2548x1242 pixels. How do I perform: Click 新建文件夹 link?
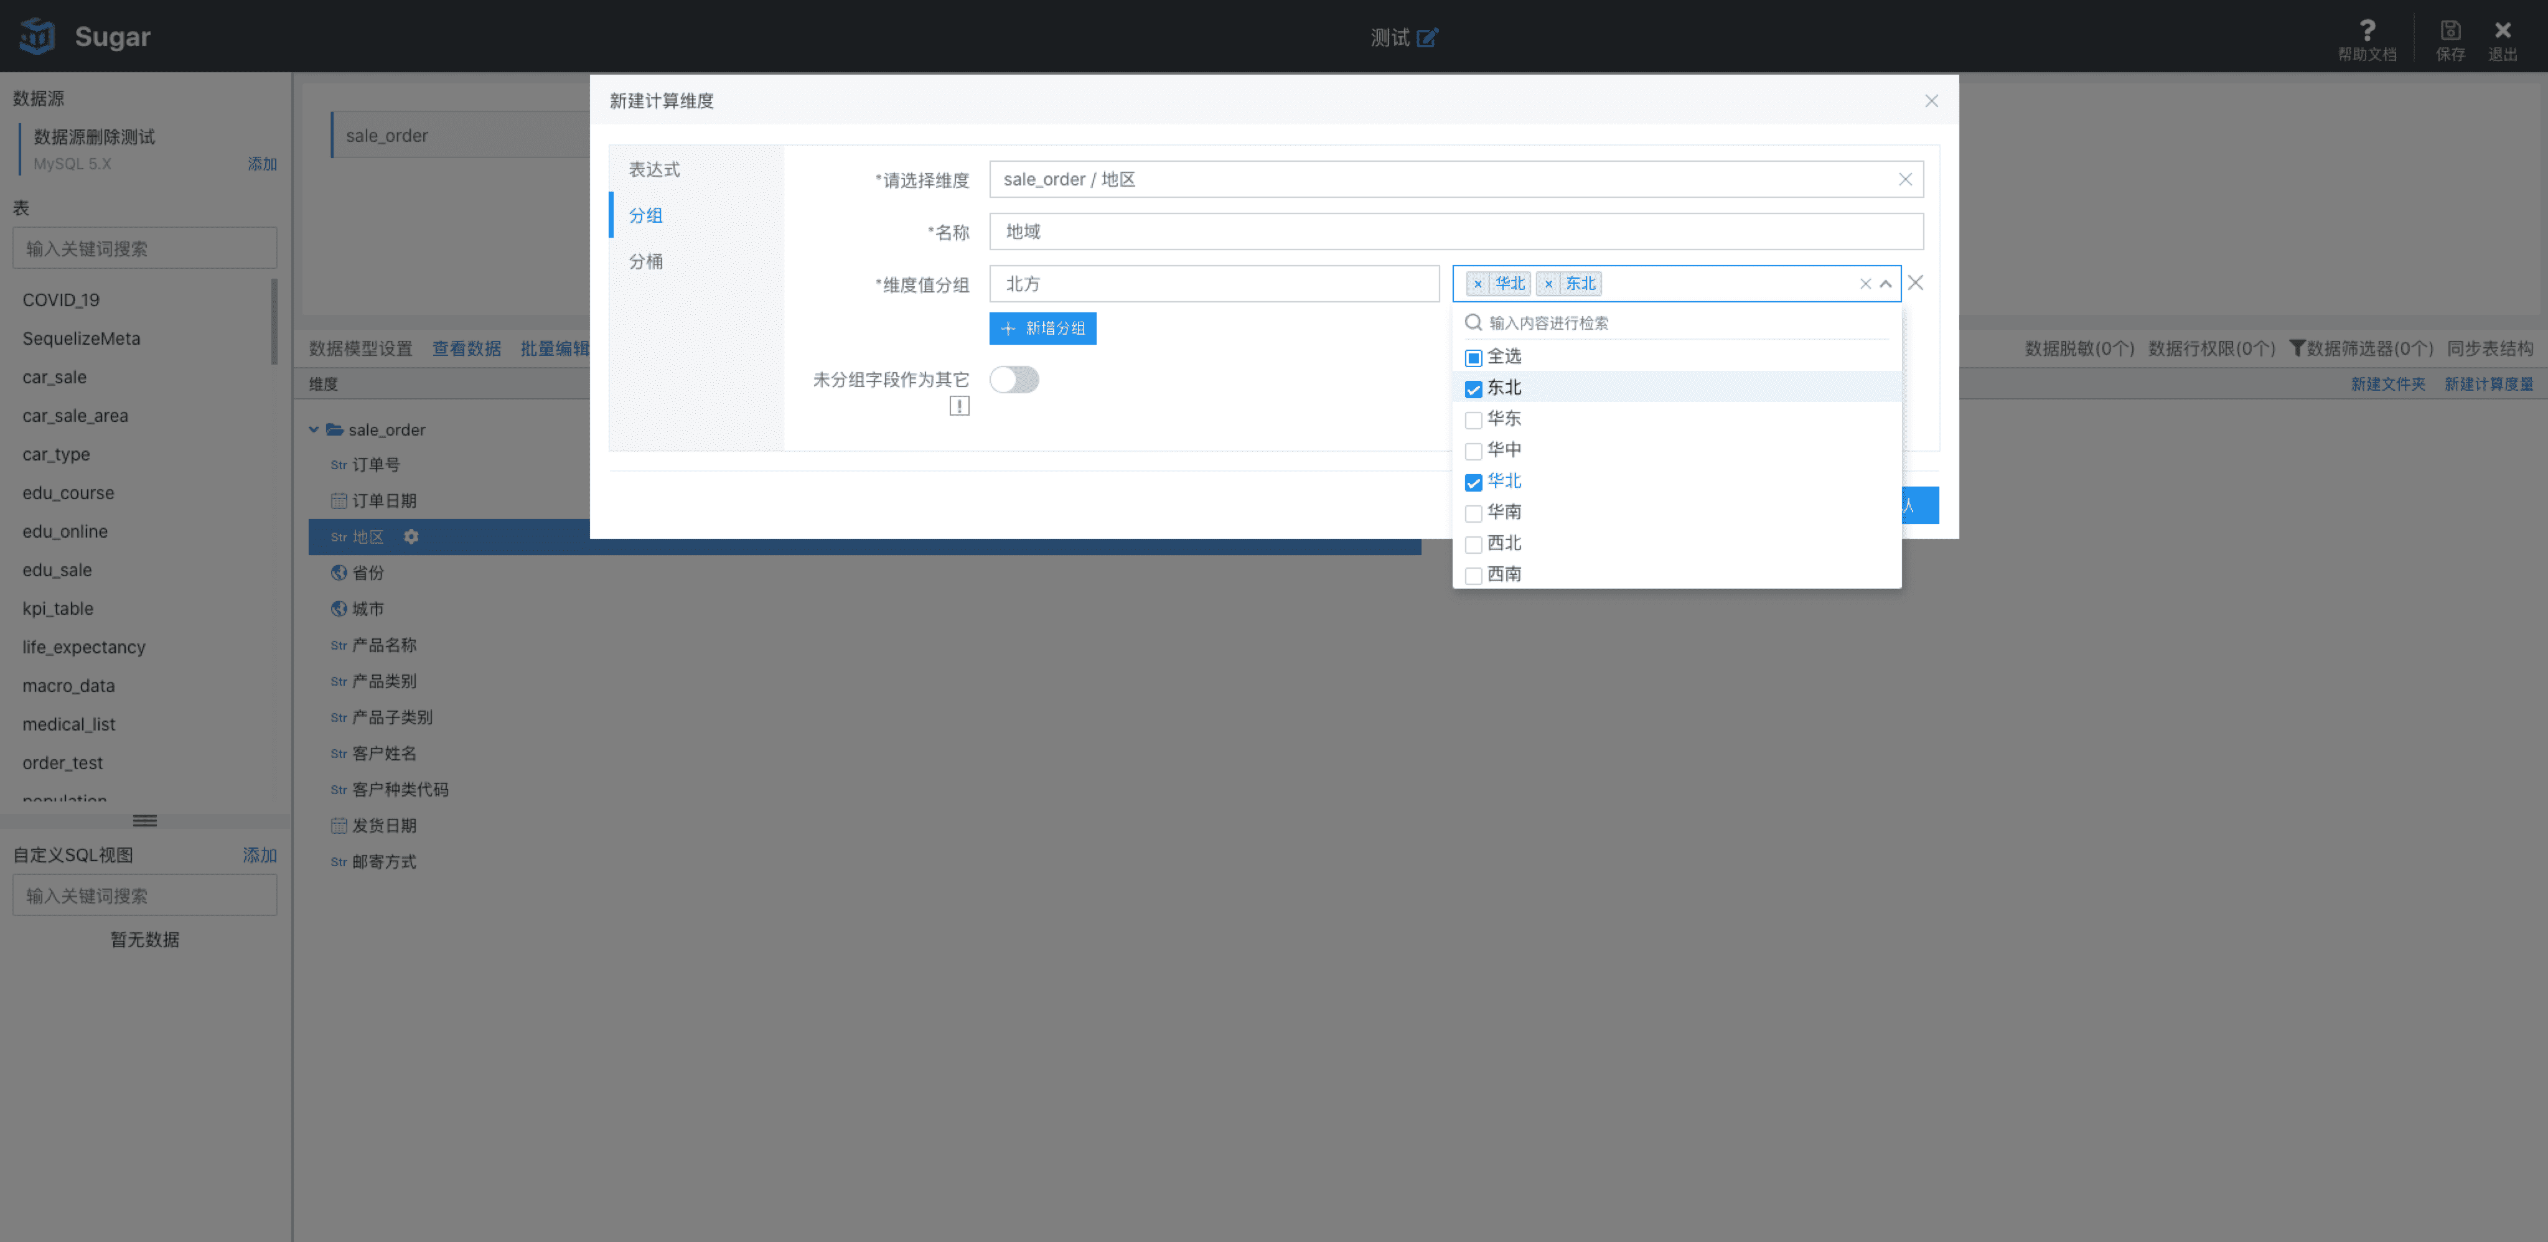tap(2387, 384)
